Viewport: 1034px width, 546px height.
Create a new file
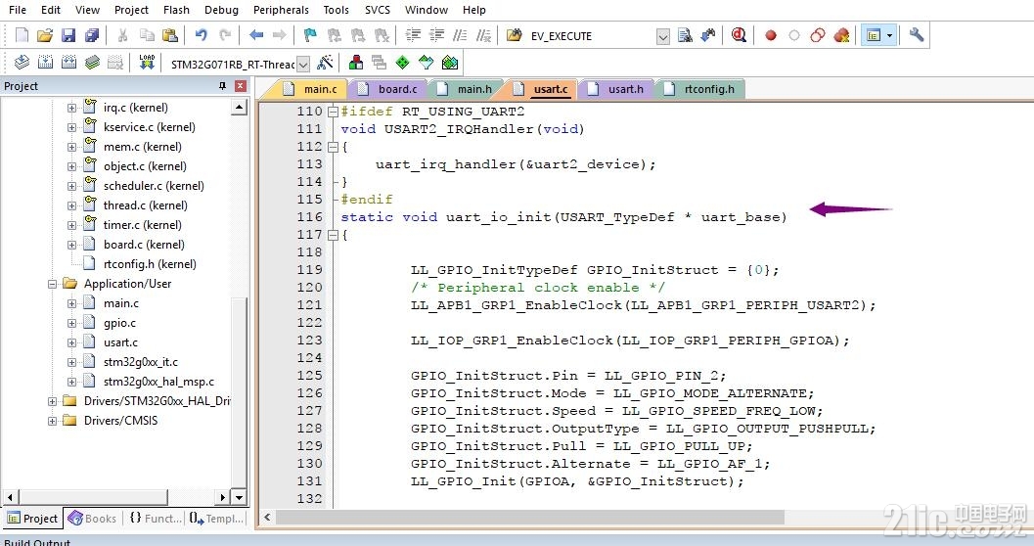(x=22, y=35)
